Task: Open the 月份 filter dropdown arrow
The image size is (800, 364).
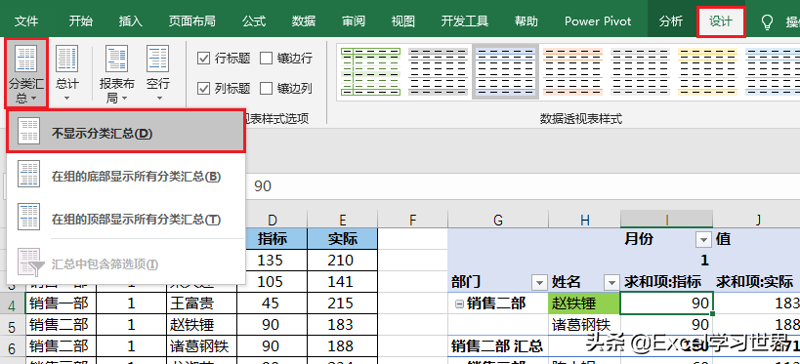Action: click(704, 239)
